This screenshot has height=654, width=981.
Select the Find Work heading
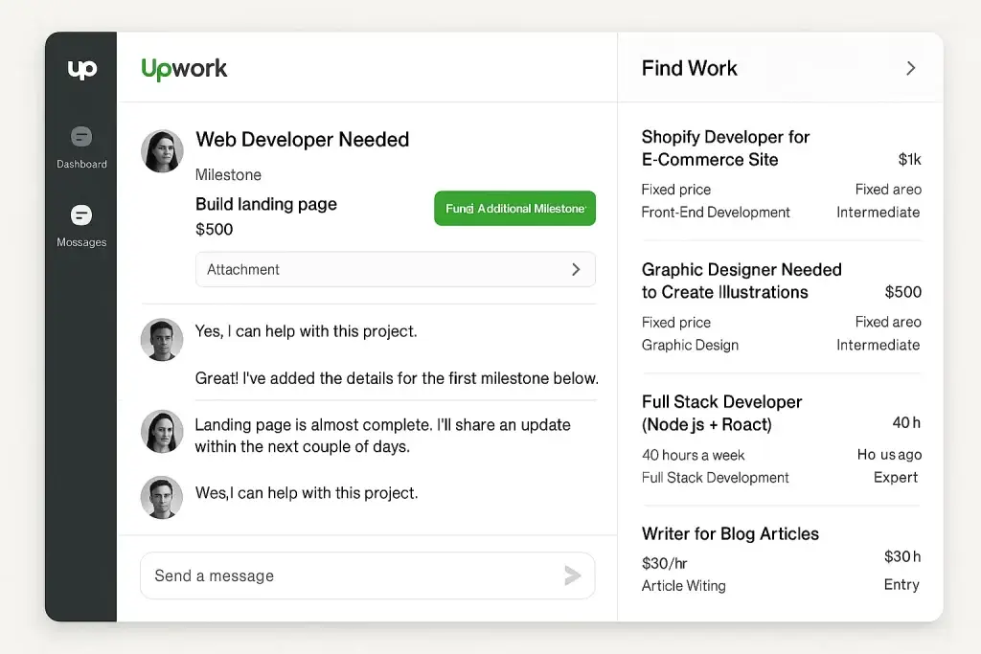[690, 68]
